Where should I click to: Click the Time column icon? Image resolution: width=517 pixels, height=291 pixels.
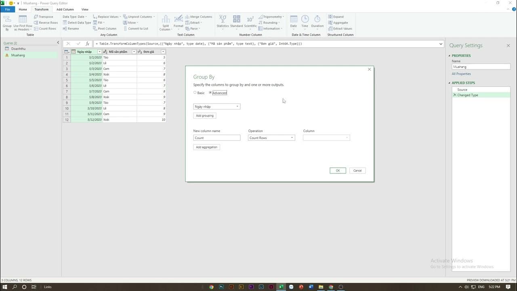pos(305,23)
